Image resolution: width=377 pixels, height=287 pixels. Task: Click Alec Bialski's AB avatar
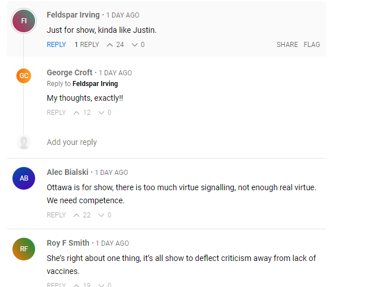tap(24, 178)
